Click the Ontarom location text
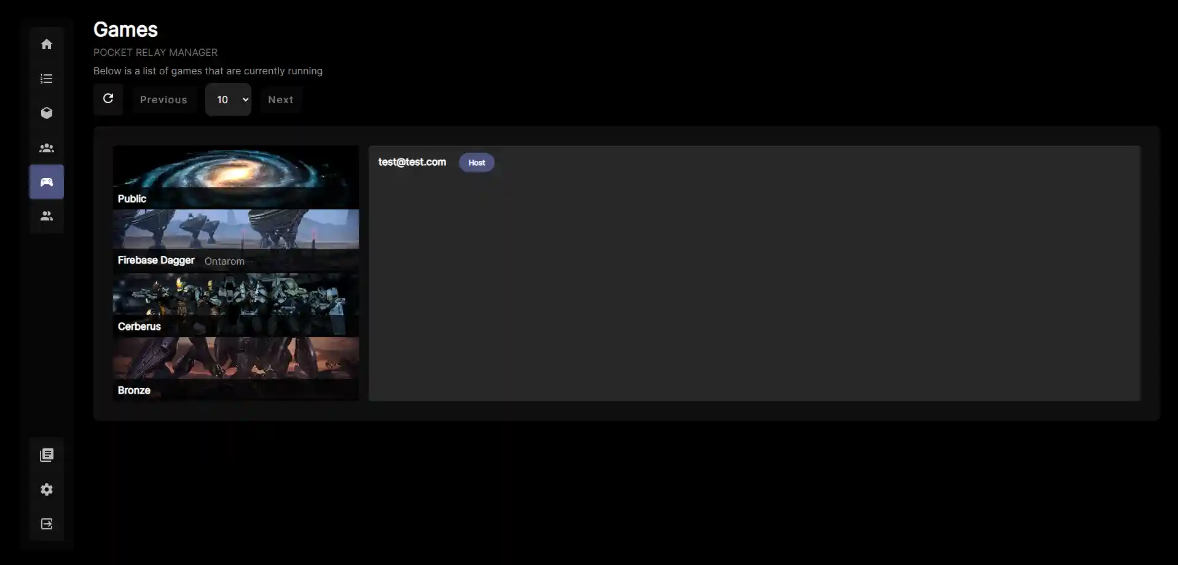This screenshot has height=565, width=1178. (x=224, y=261)
